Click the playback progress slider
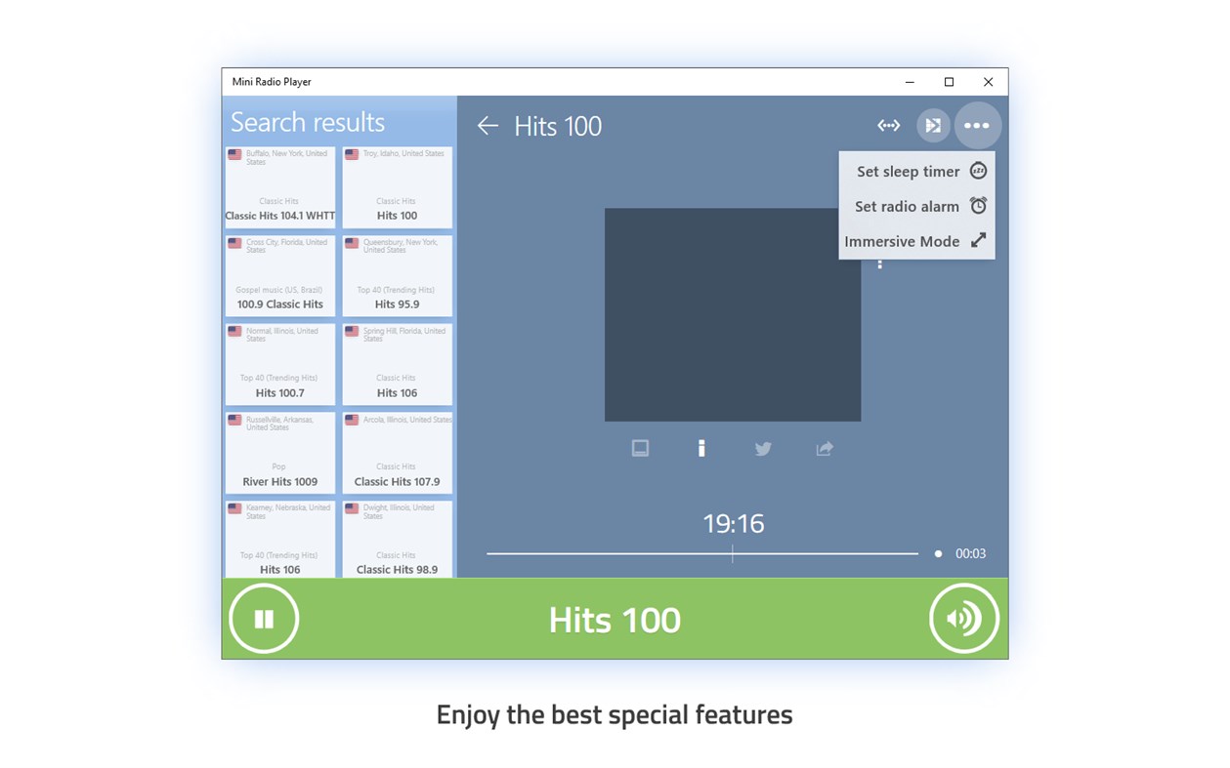Image resolution: width=1230 pixels, height=768 pixels. tap(733, 553)
